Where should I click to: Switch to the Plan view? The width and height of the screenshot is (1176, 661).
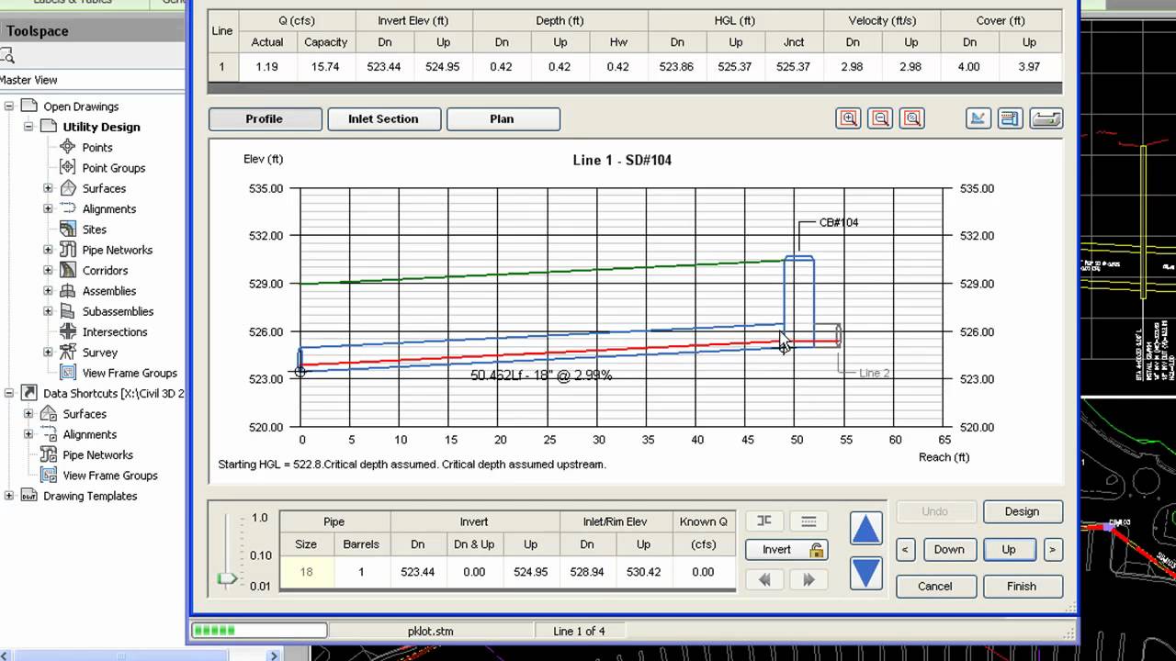[503, 119]
